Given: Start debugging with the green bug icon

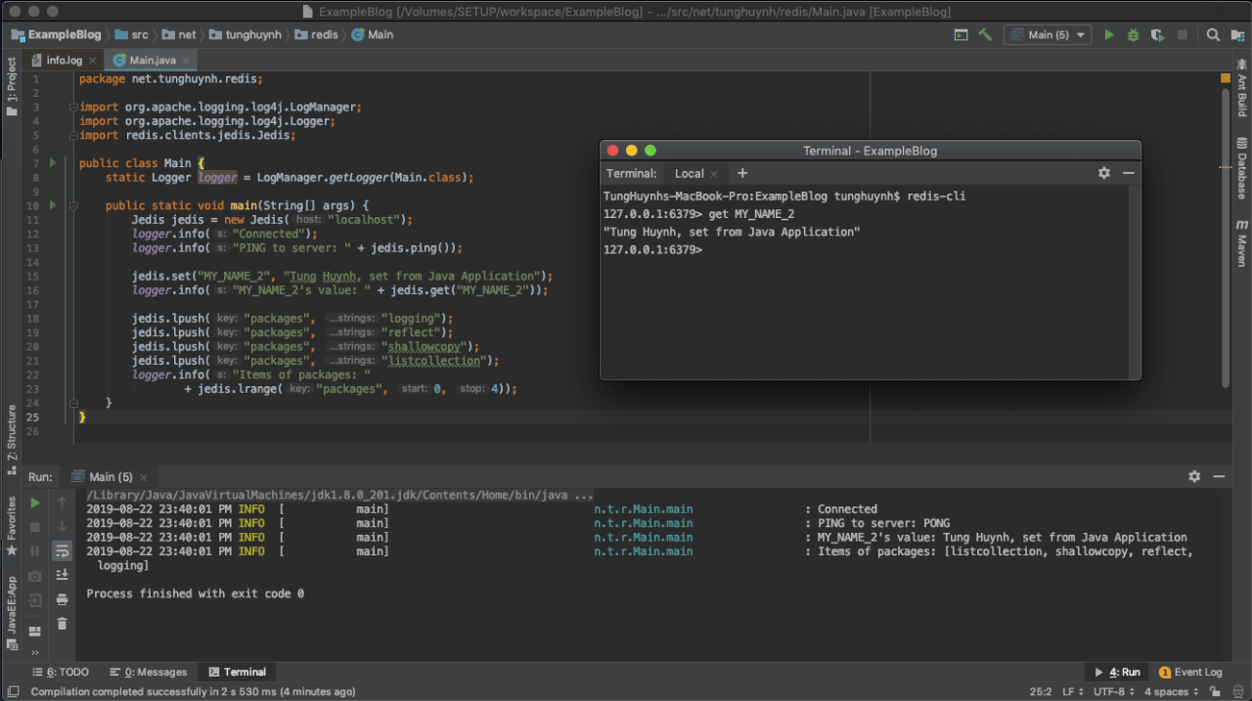Looking at the screenshot, I should (x=1133, y=35).
